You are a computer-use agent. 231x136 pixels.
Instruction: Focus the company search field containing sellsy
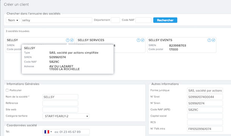tap(57, 20)
